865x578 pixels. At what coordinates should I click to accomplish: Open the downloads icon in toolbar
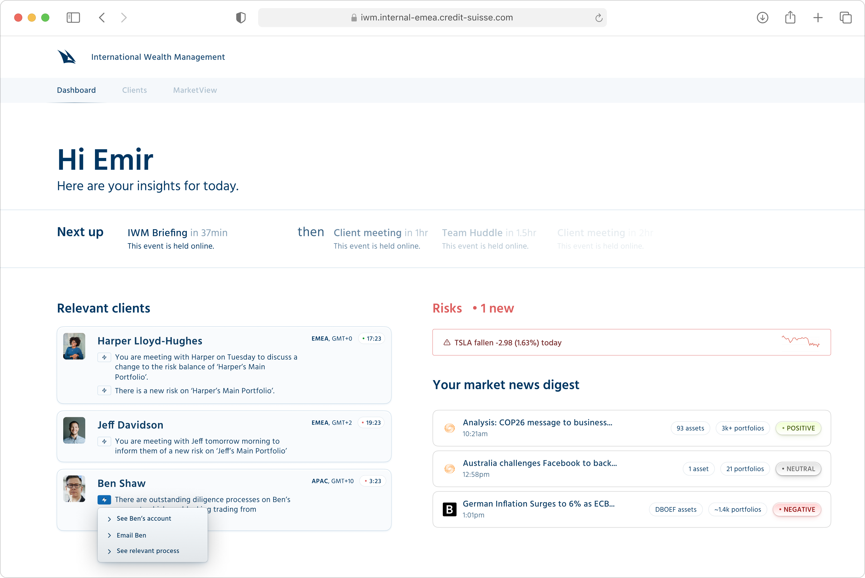[x=762, y=17]
